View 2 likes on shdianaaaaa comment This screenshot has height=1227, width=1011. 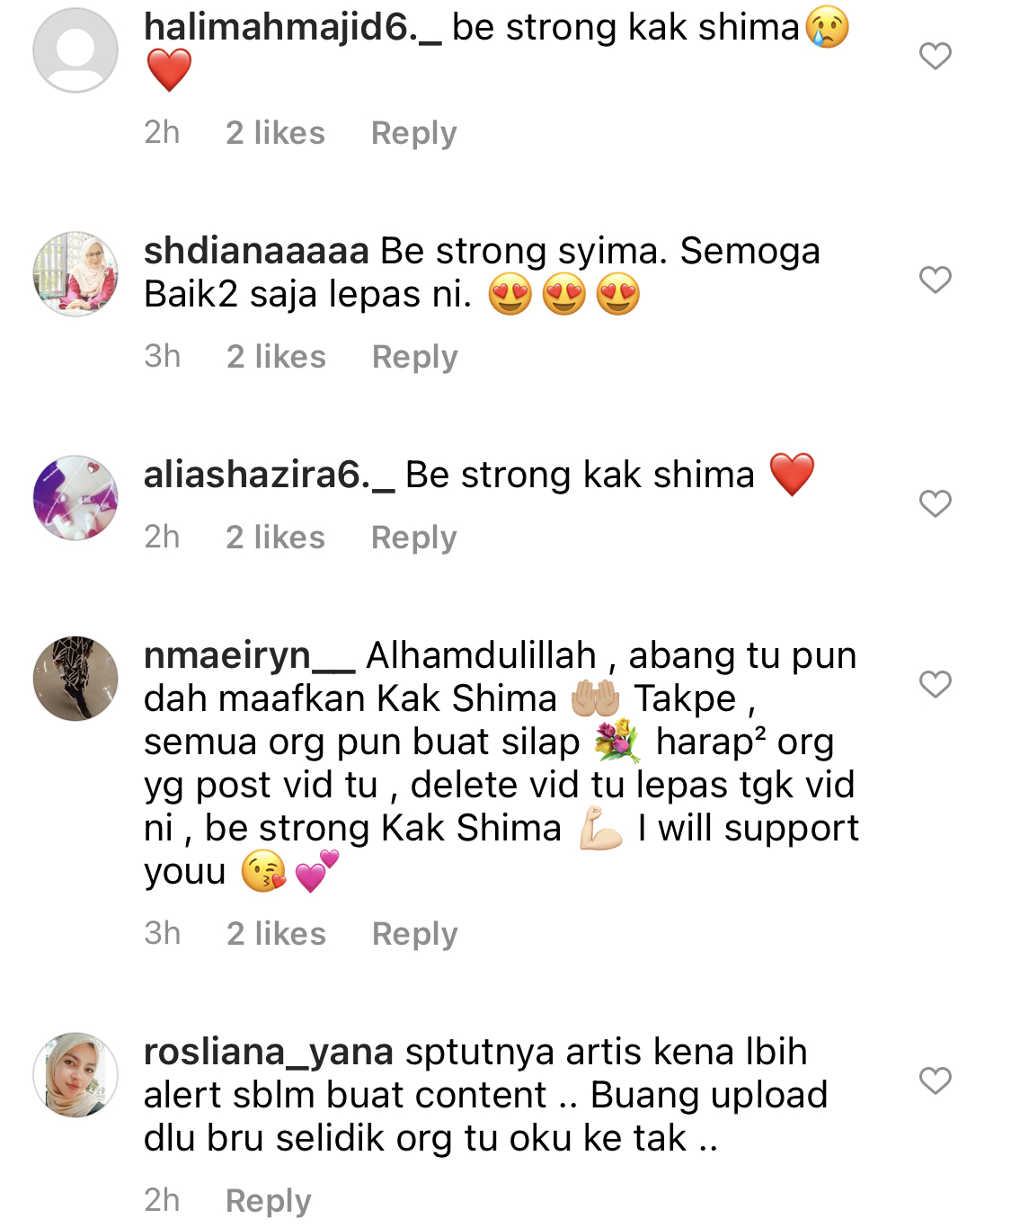pyautogui.click(x=276, y=357)
